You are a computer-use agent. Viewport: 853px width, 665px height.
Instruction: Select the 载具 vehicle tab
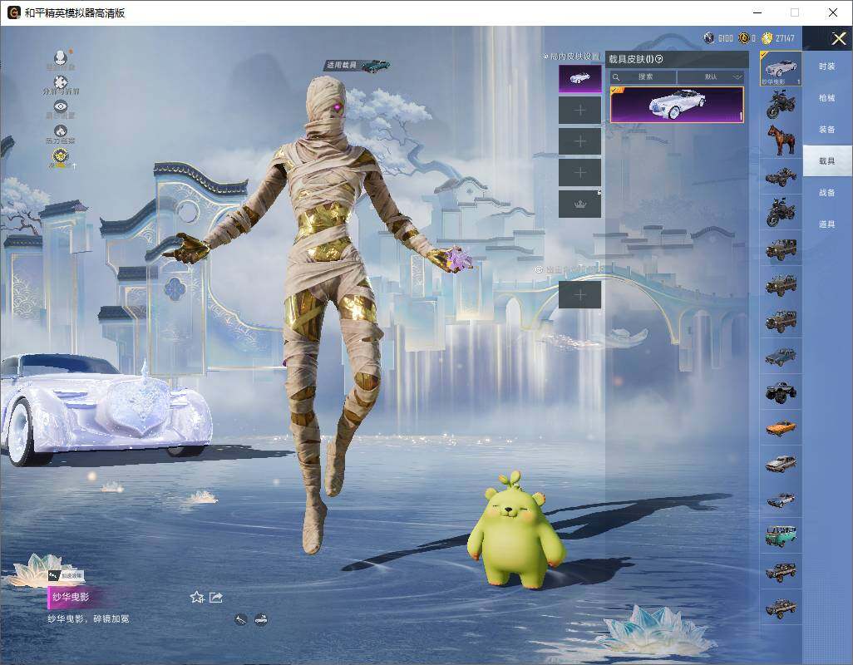[x=827, y=161]
